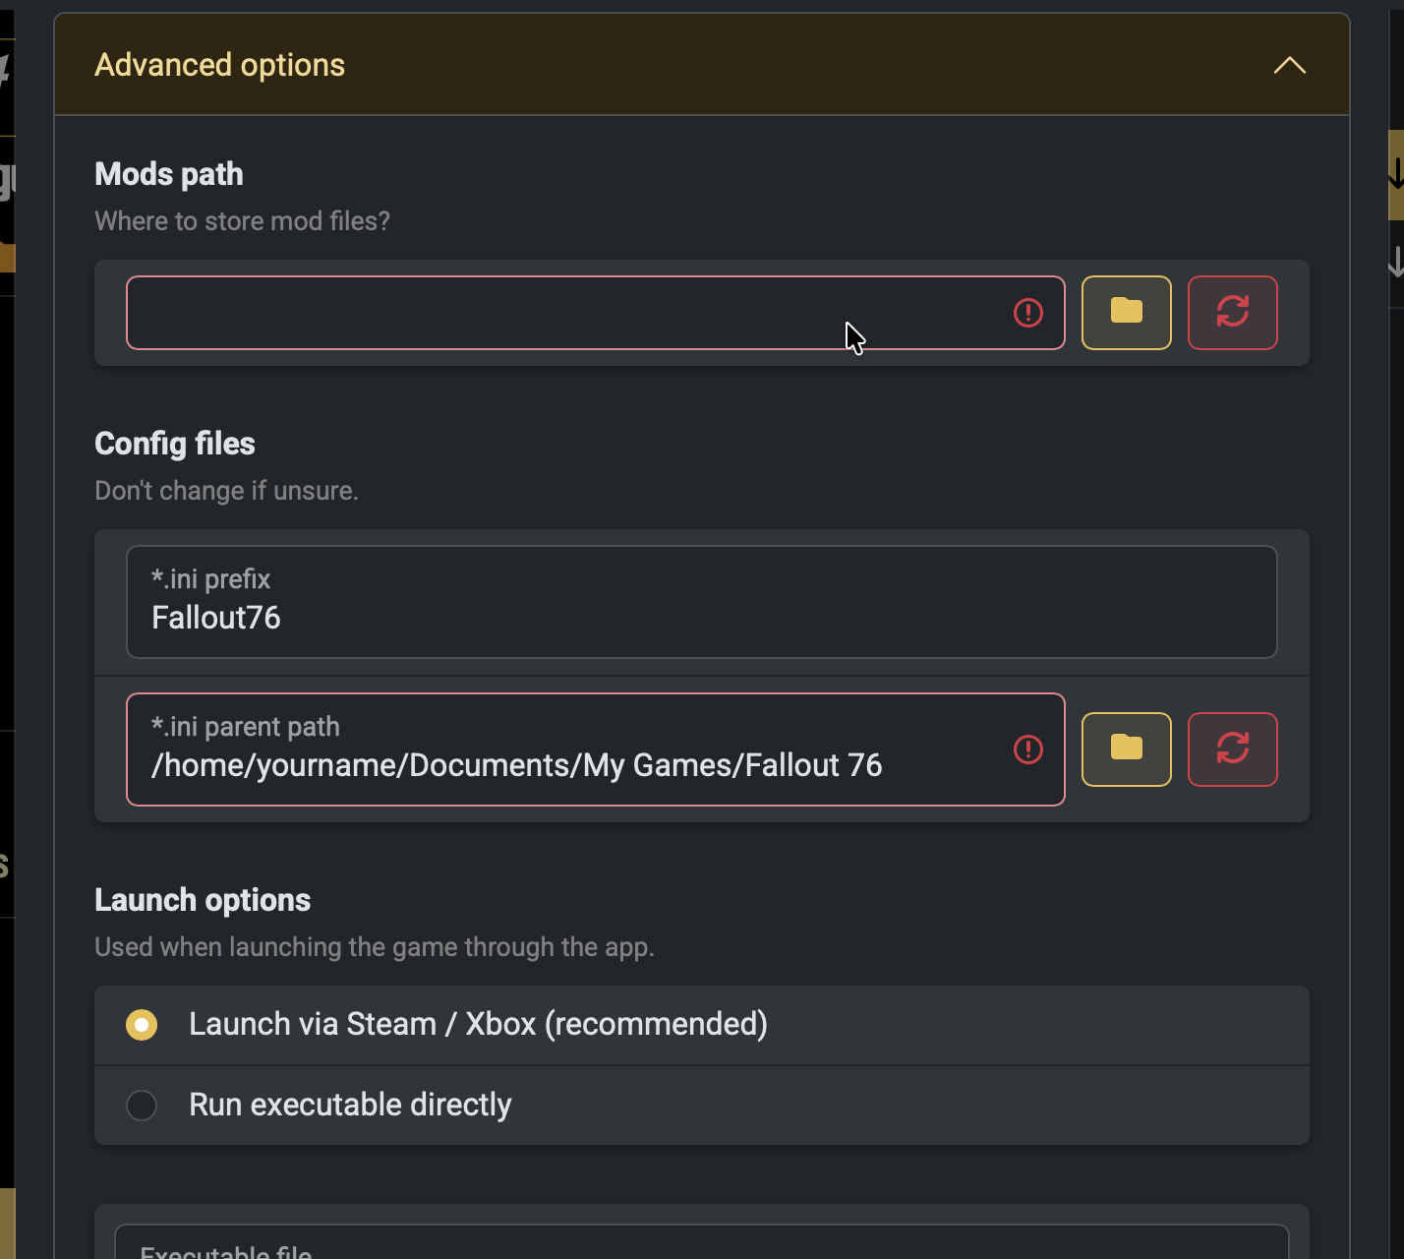This screenshot has height=1259, width=1404.
Task: Reset the *.ini parent path
Action: pos(1232,749)
